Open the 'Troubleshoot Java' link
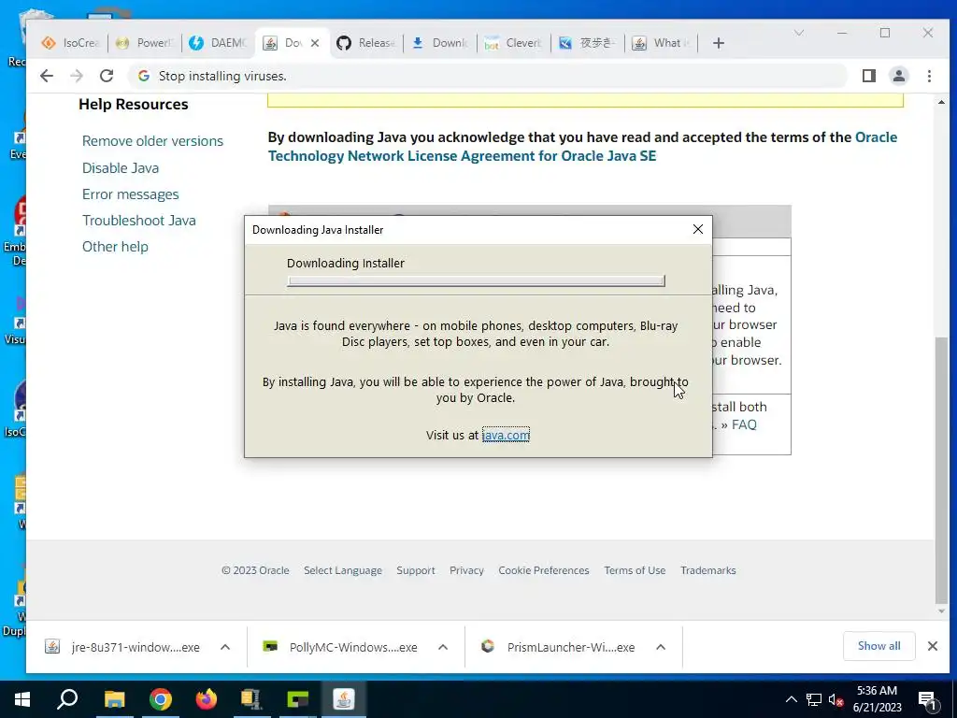 139,221
